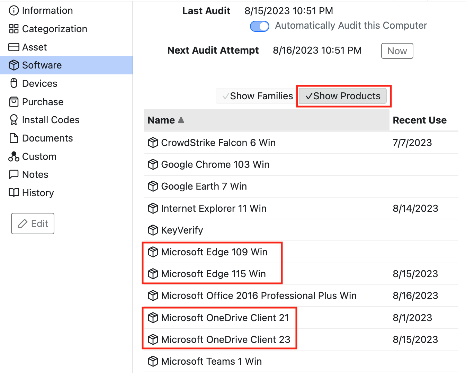Toggle the Show Families option
The image size is (466, 373).
(x=257, y=96)
